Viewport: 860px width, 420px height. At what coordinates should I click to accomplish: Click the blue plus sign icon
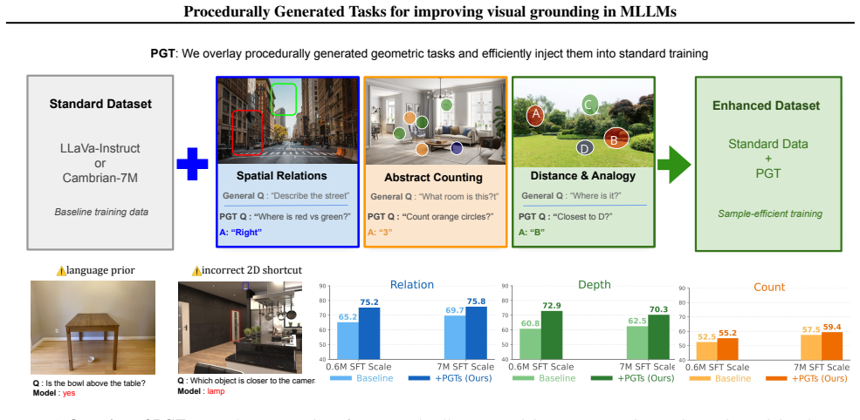pyautogui.click(x=192, y=163)
